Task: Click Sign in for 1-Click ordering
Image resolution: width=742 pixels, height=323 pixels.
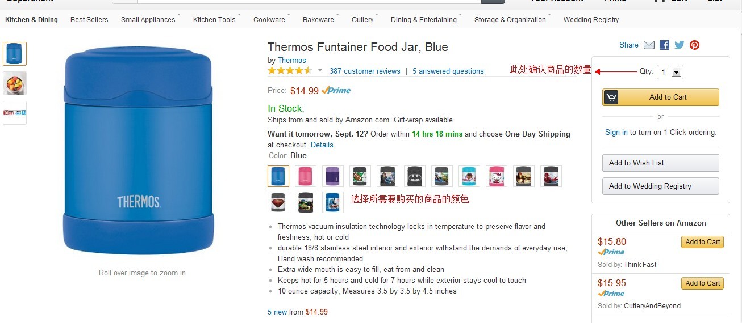Action: click(x=616, y=133)
